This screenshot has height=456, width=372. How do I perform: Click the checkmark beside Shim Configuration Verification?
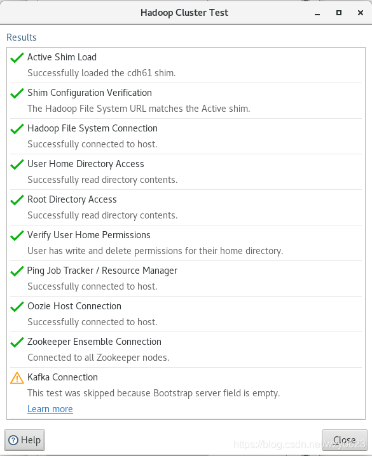[17, 93]
